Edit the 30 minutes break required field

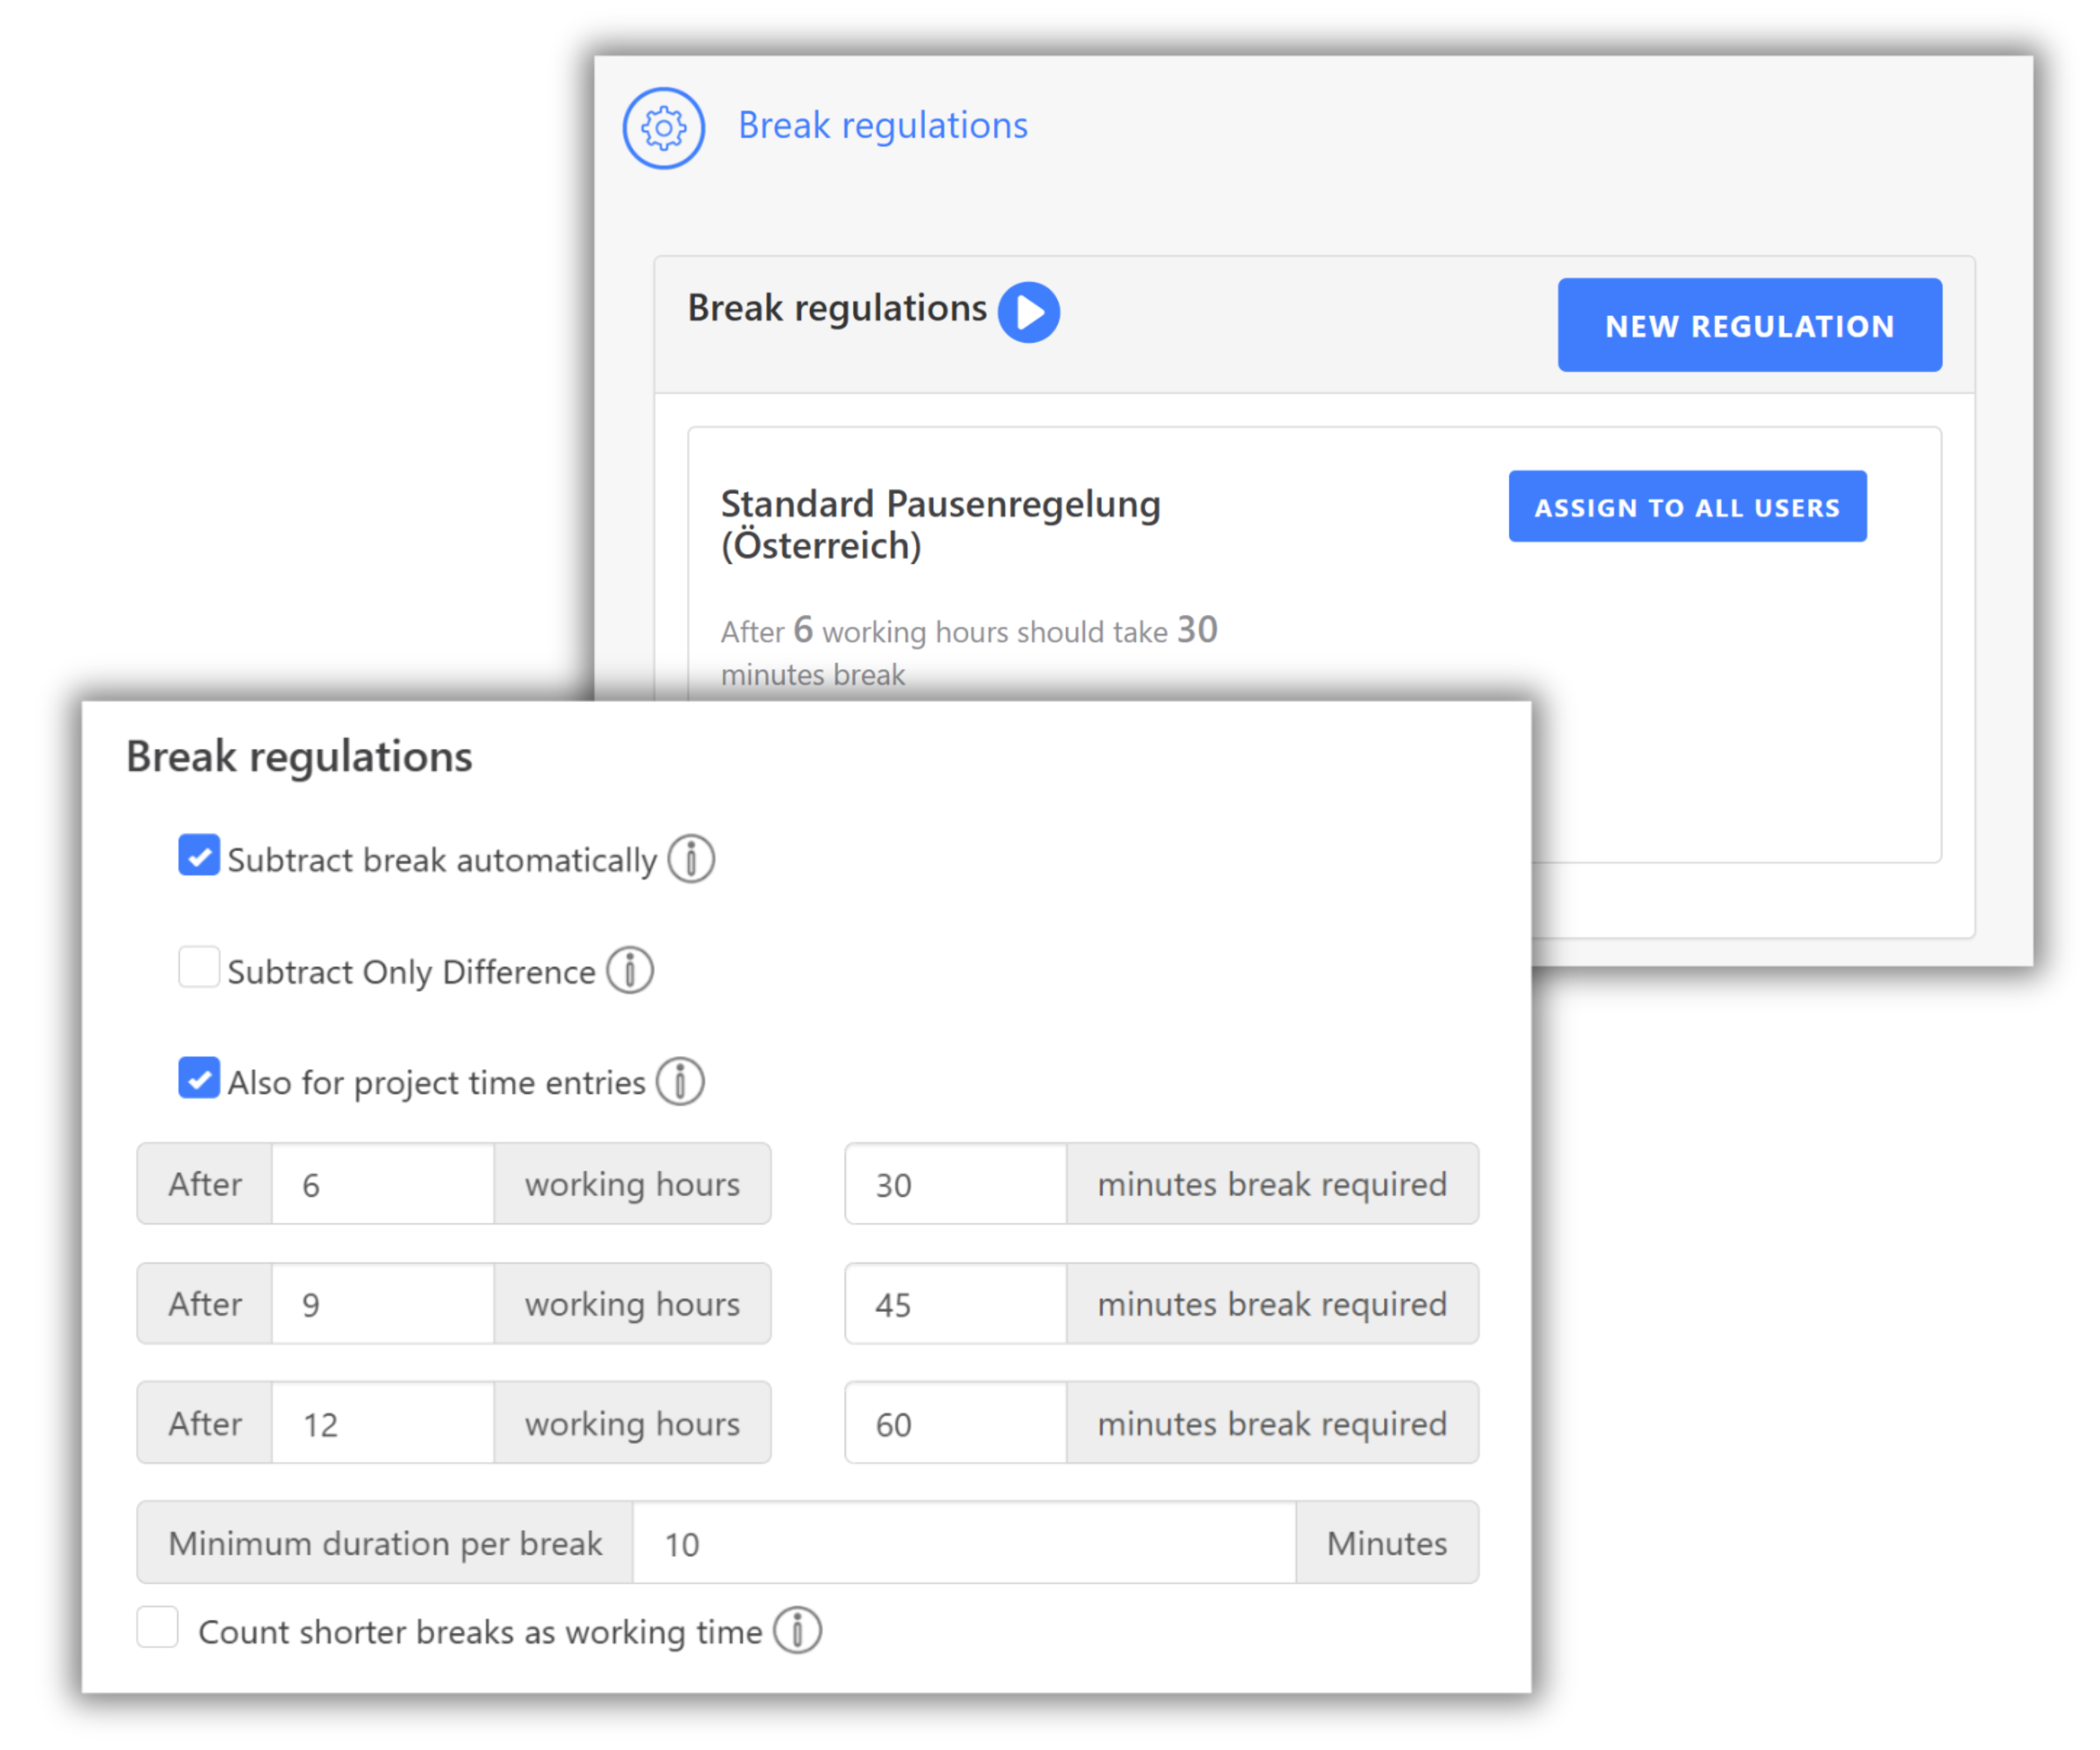pyautogui.click(x=955, y=1184)
